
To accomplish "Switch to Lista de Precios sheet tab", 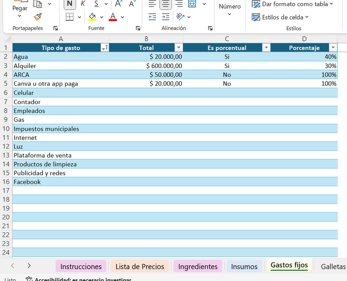I will click(140, 267).
